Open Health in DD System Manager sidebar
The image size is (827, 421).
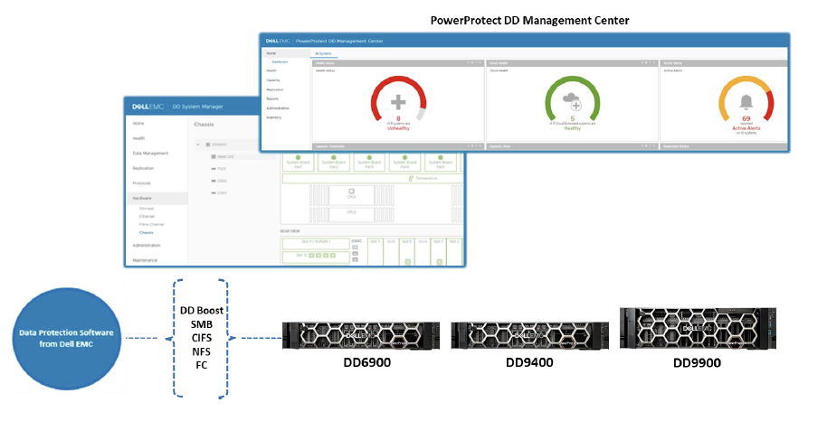click(x=138, y=138)
